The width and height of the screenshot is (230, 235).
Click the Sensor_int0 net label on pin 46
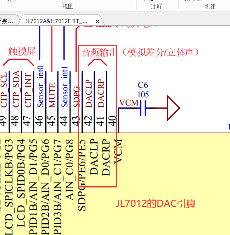(40, 86)
